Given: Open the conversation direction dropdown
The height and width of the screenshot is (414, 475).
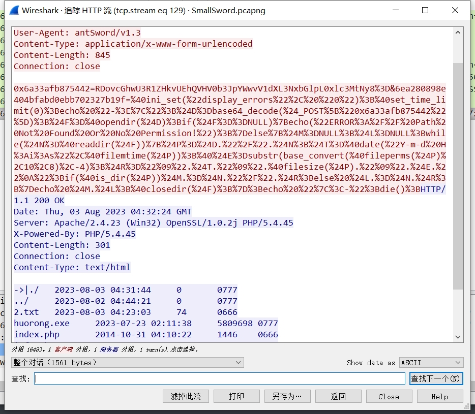Looking at the screenshot, I should point(128,363).
